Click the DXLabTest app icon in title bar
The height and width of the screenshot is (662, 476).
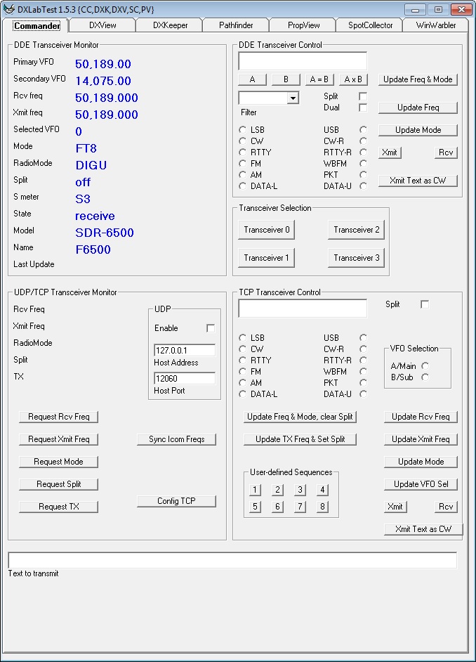coord(8,8)
